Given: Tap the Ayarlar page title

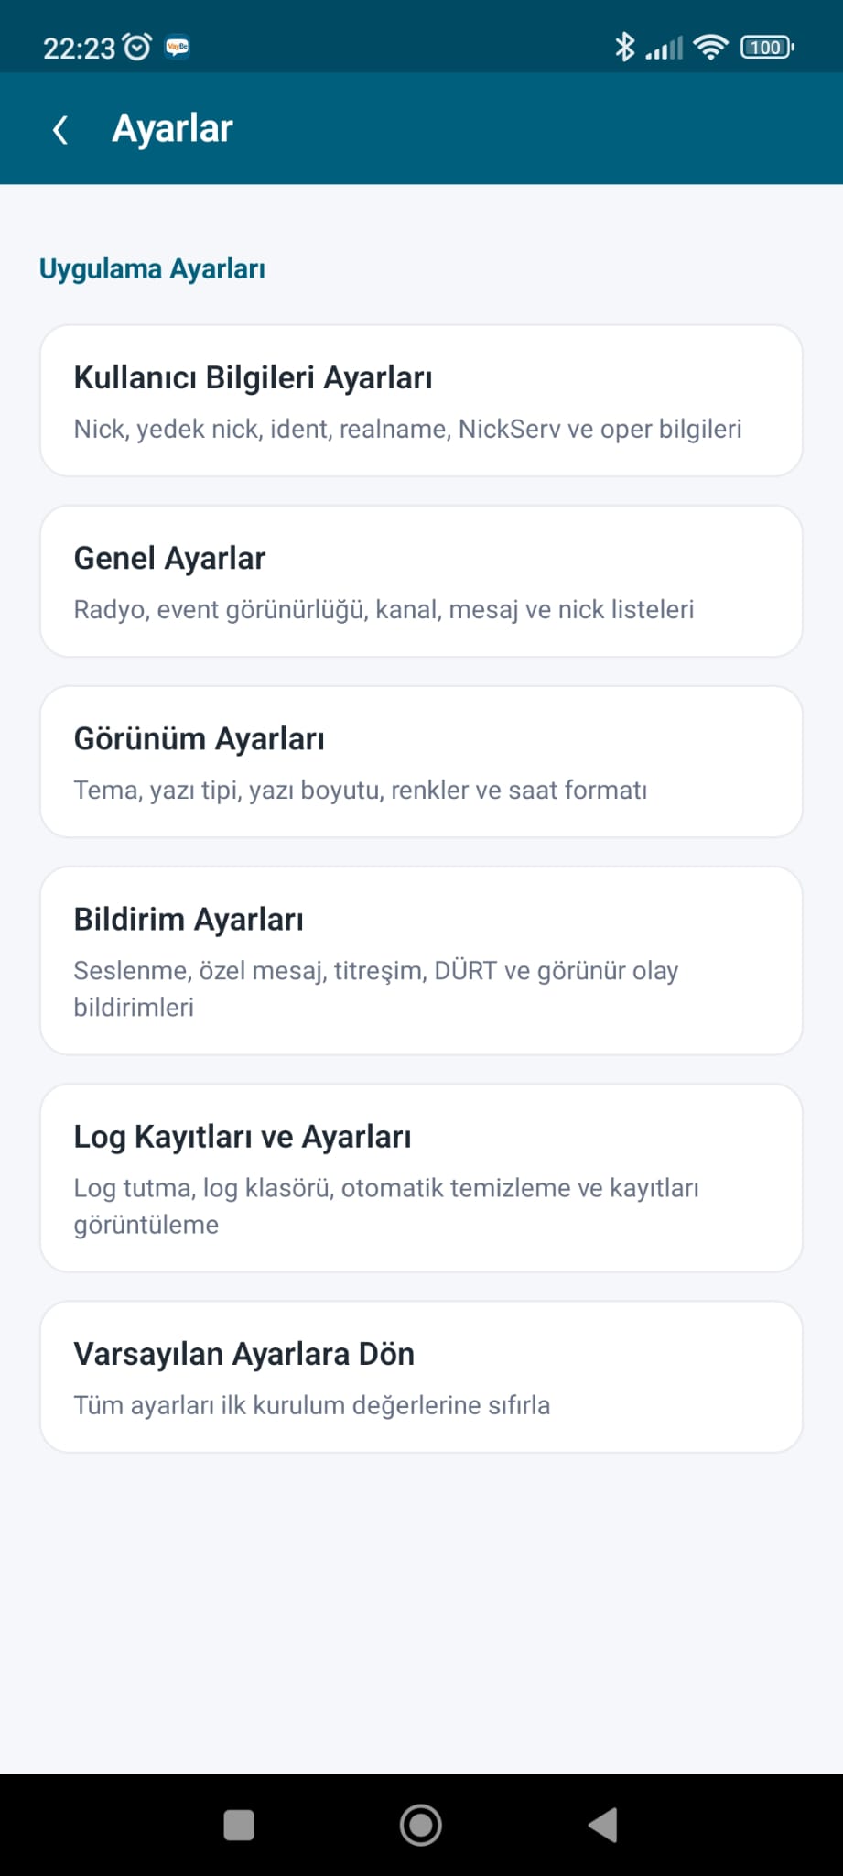Looking at the screenshot, I should [x=172, y=130].
